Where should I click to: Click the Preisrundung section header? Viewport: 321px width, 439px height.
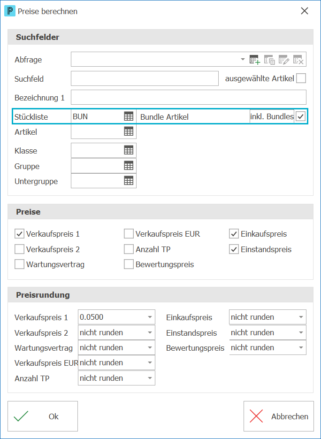tap(160, 294)
